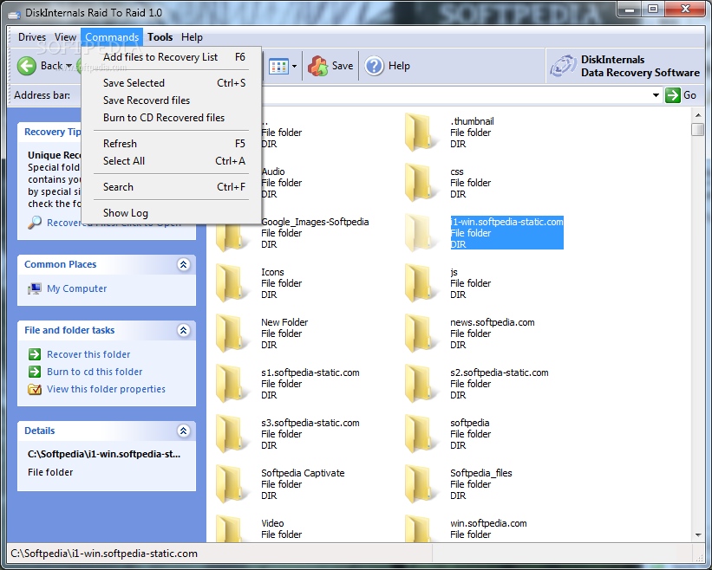712x570 pixels.
Task: Choose Save Recoverd files menu entry
Action: [x=171, y=100]
